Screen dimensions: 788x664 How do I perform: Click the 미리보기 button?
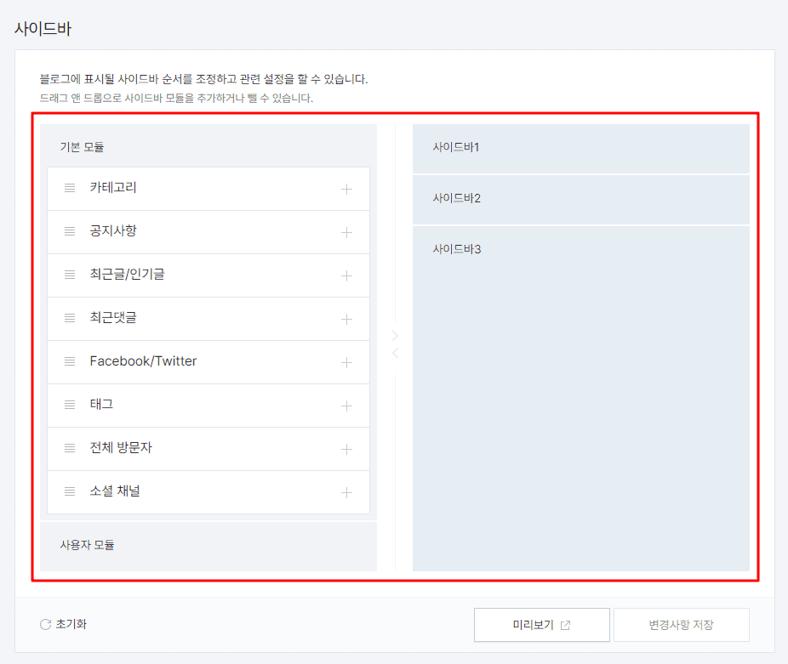542,624
